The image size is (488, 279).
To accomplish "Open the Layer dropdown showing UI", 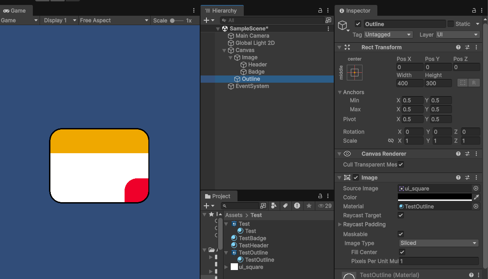I will pos(457,35).
